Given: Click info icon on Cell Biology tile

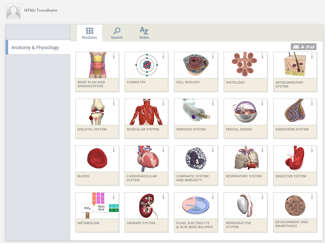Looking at the screenshot, I should [213, 56].
